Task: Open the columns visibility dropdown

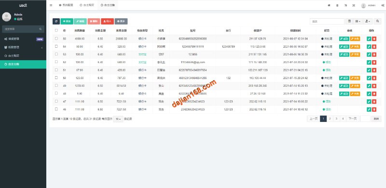Action: click(x=358, y=21)
